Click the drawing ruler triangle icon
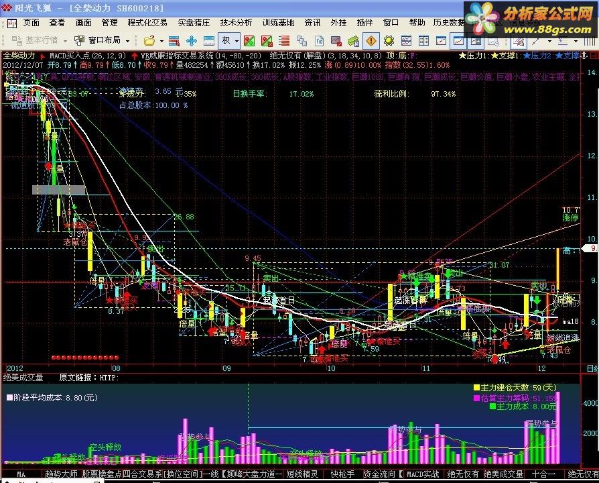This screenshot has width=599, height=483. point(518,41)
